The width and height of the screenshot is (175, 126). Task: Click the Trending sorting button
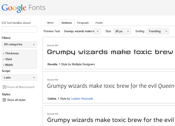click(155, 31)
